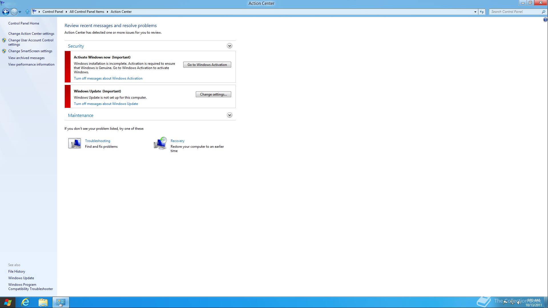The height and width of the screenshot is (308, 548).
Task: Open Windows Program Compatibility Troubleshooter
Action: [x=31, y=287]
